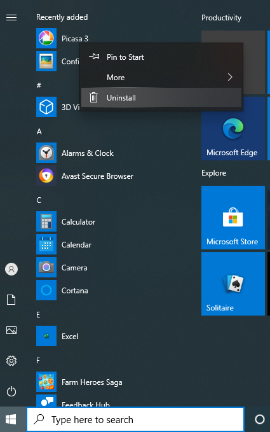This screenshot has height=432, width=270.
Task: Click in the Type here to search box
Action: tap(135, 419)
